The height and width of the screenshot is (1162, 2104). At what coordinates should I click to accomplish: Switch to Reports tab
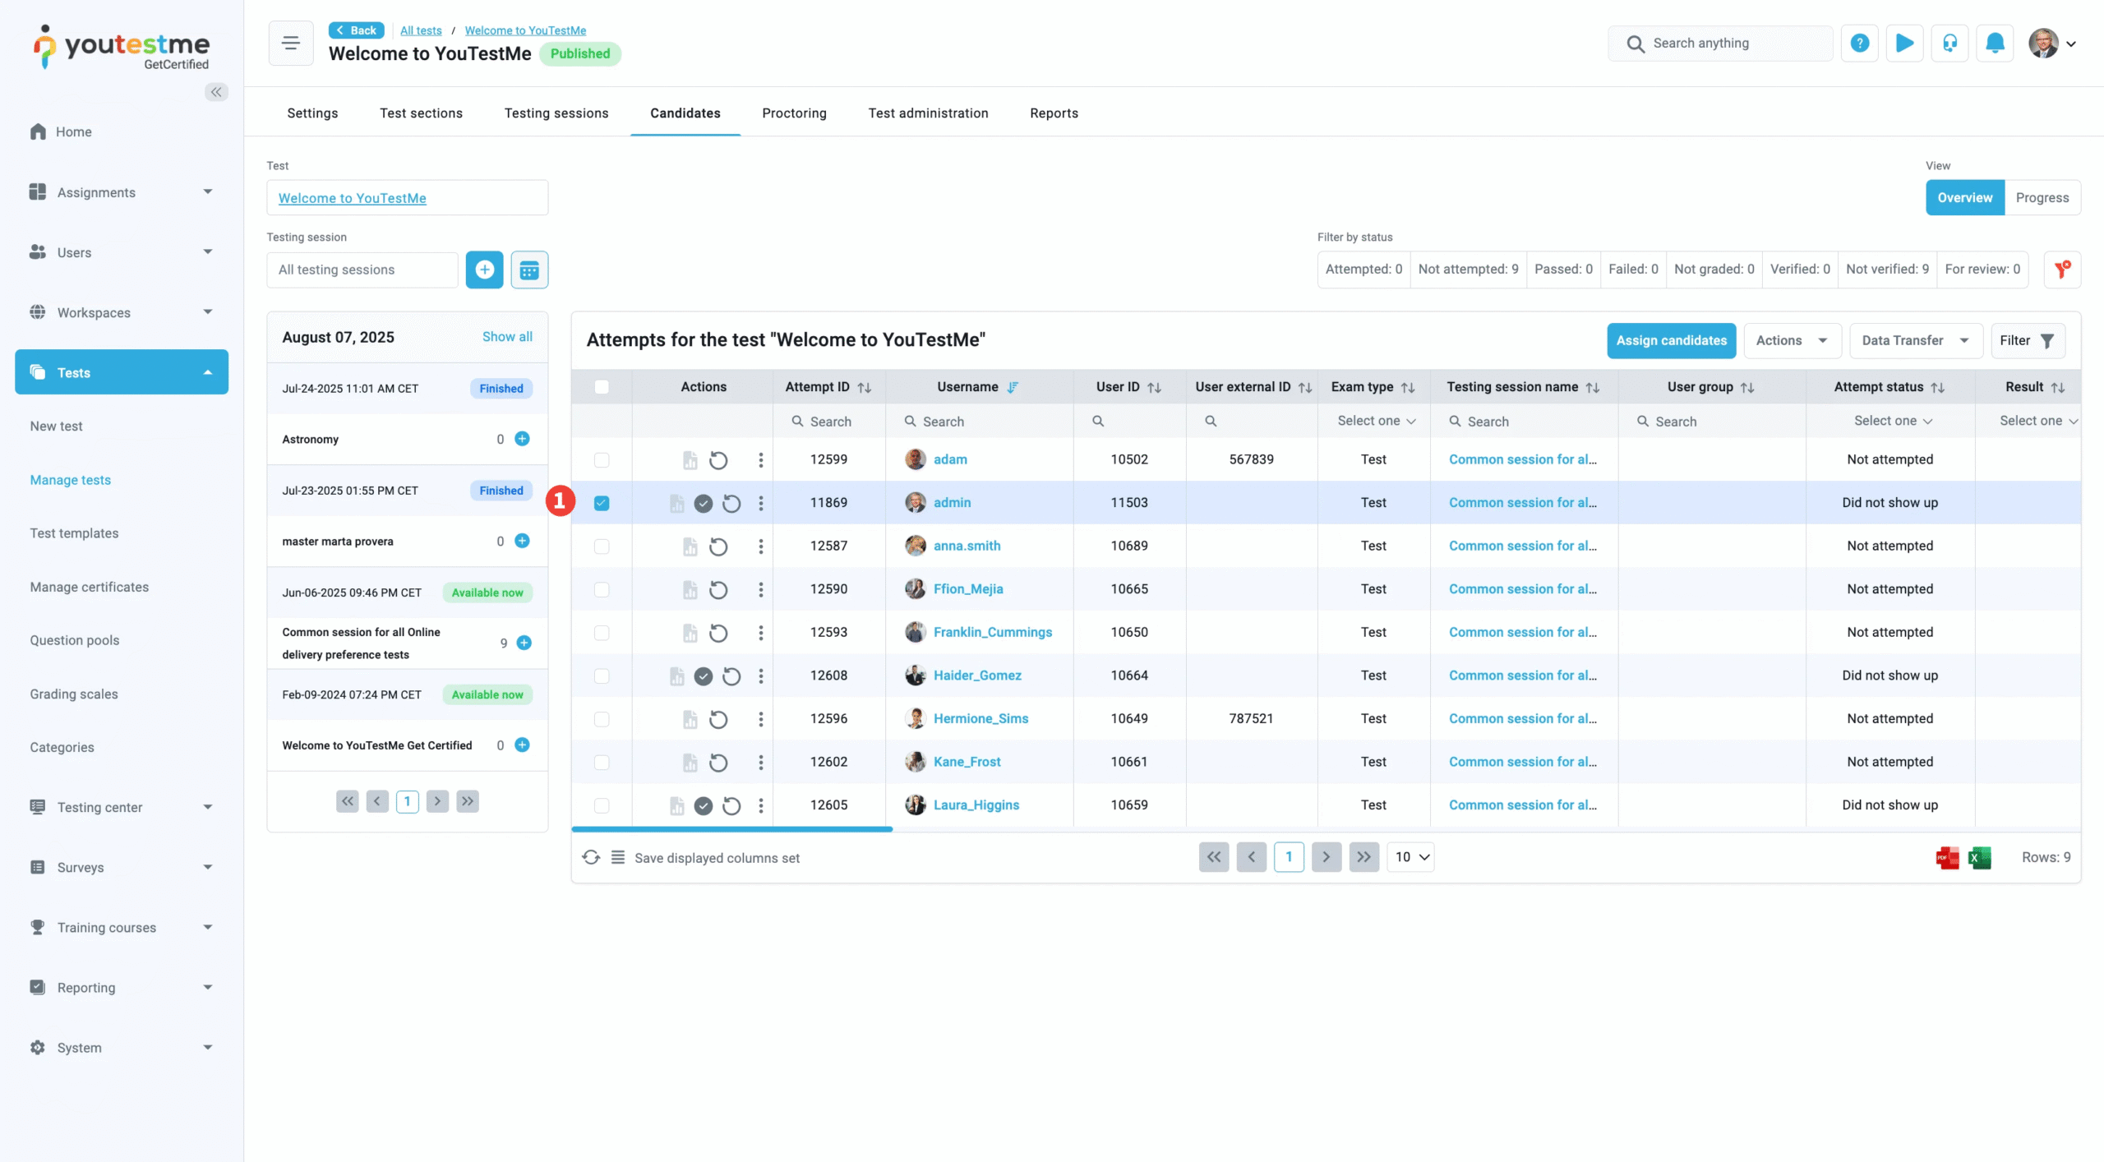click(1054, 113)
